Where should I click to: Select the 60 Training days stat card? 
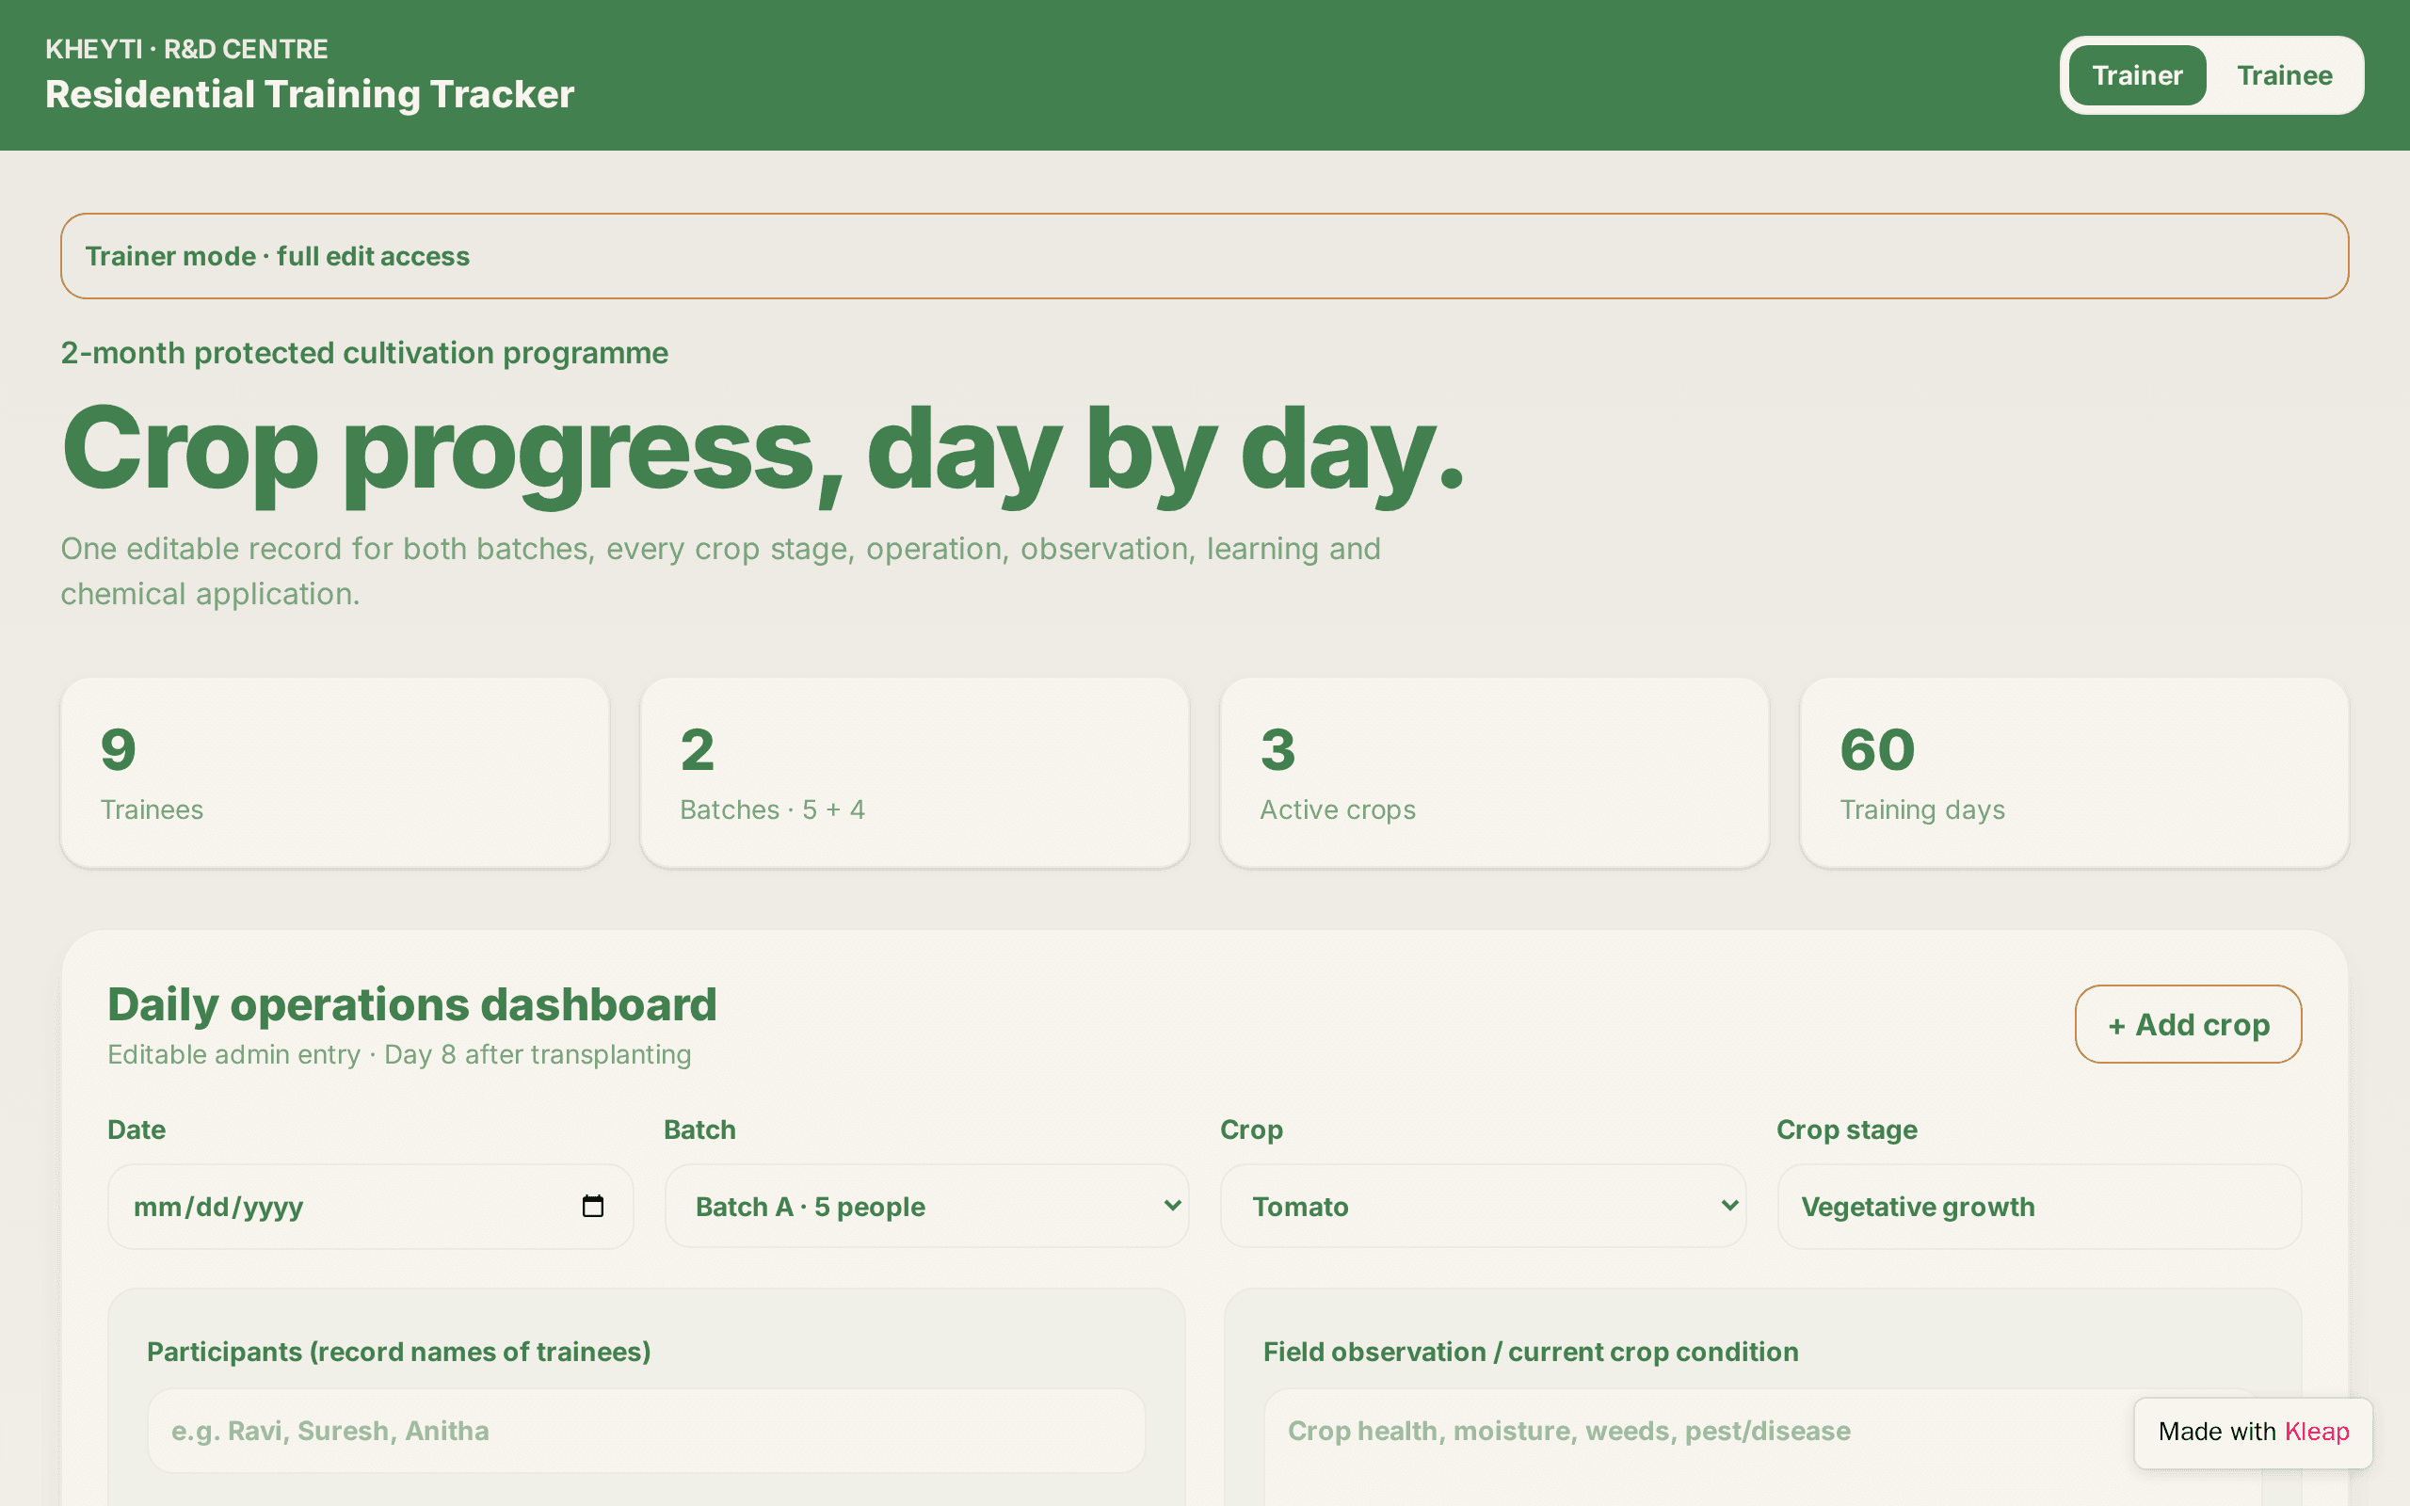pyautogui.click(x=2075, y=773)
